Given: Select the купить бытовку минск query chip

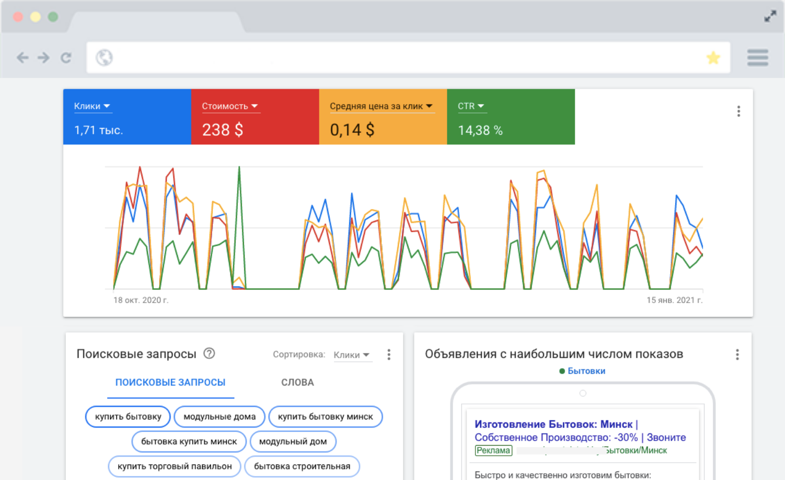Looking at the screenshot, I should [326, 416].
